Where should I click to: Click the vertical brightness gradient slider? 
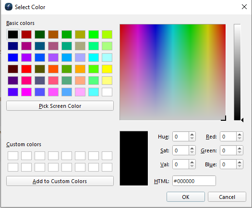237,72
